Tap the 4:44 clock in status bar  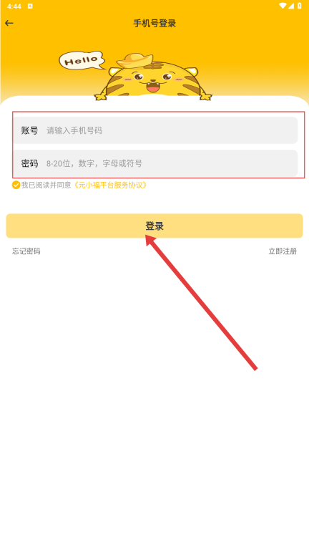(x=14, y=6)
